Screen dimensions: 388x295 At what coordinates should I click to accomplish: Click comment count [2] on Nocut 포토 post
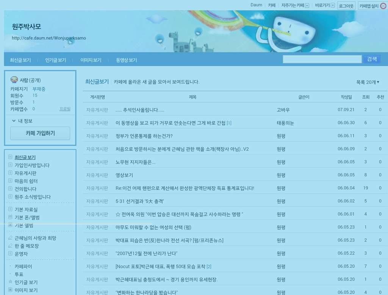coord(209,267)
